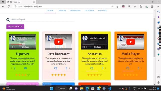The width and height of the screenshot is (161, 91).
Task: Click the GitHub icon in Media Player card
Action: 128,68
